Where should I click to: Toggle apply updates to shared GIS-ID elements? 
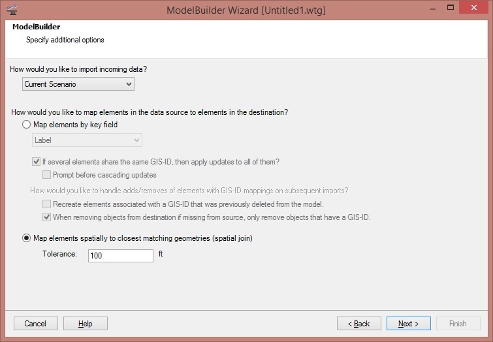click(37, 162)
